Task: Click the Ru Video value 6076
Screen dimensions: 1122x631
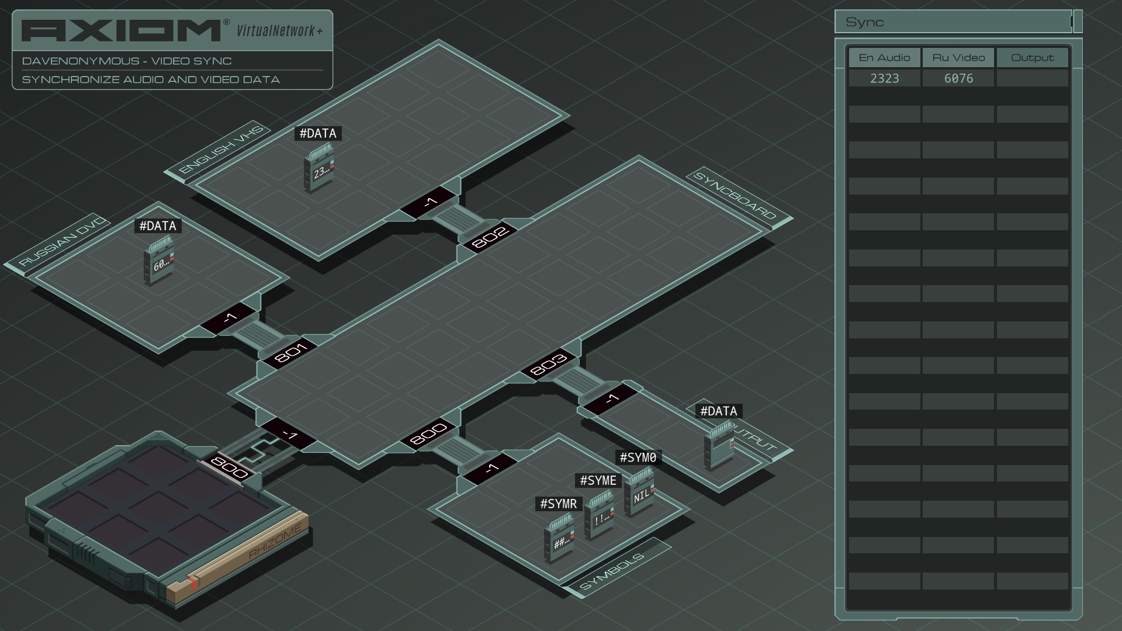Action: pos(958,78)
